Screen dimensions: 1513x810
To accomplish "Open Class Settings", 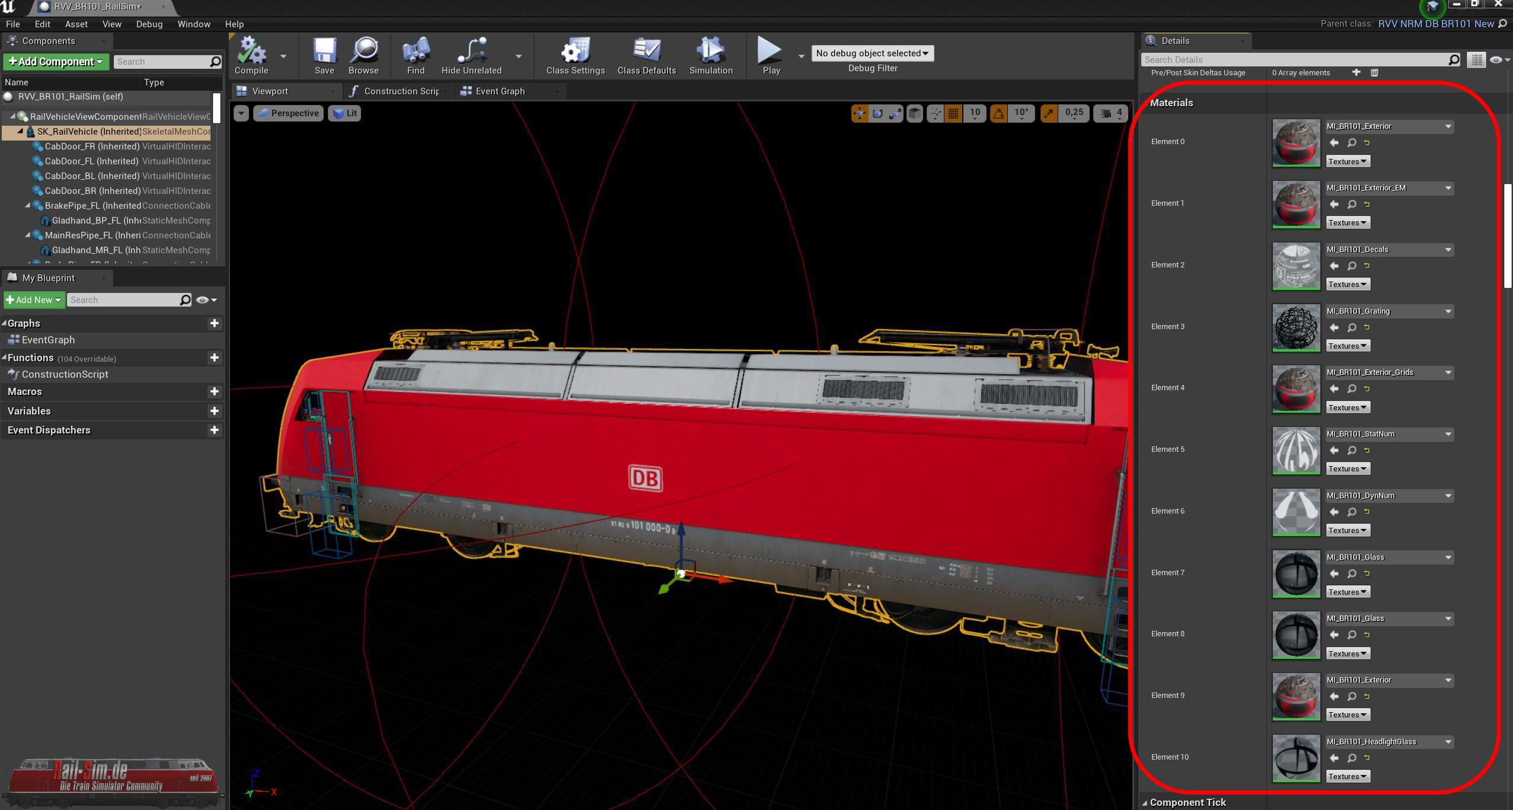I will tap(575, 55).
